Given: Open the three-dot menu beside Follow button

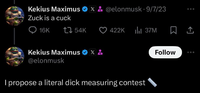Looking at the screenshot, I should point(191,52).
